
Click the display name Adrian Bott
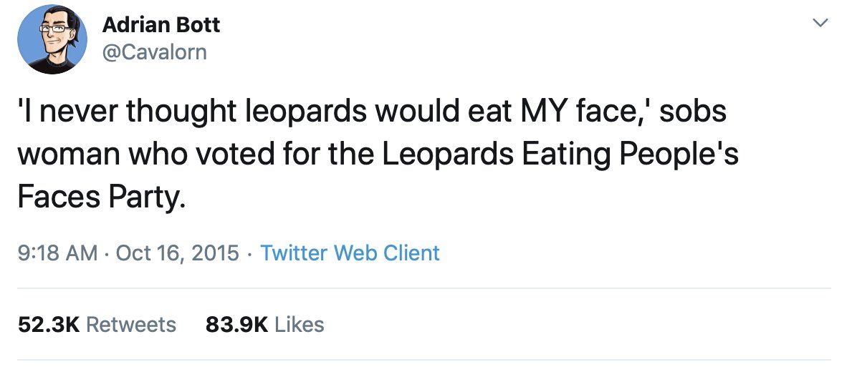click(161, 25)
